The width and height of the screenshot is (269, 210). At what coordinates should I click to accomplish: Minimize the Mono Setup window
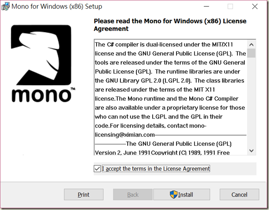point(207,6)
